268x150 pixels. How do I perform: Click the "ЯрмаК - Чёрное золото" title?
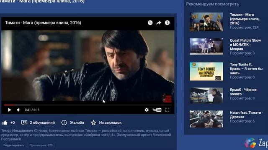(243, 92)
